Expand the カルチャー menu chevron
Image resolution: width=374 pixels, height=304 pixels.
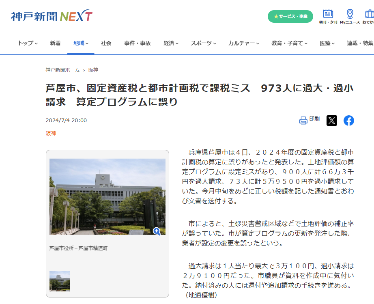(258, 43)
